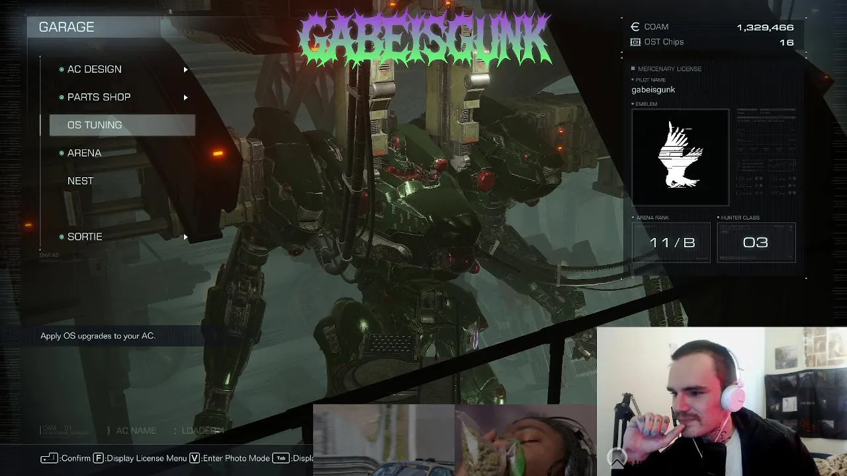Click the Arena Rank 11/B box
Viewport: 847px width, 476px height.
[x=671, y=243]
